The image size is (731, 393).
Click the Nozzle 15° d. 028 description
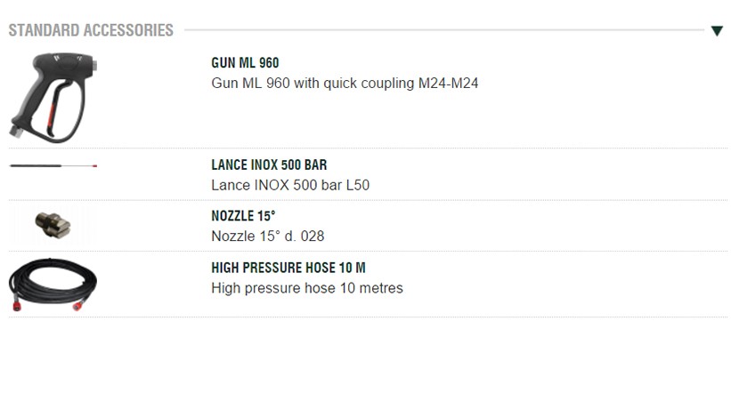point(267,237)
